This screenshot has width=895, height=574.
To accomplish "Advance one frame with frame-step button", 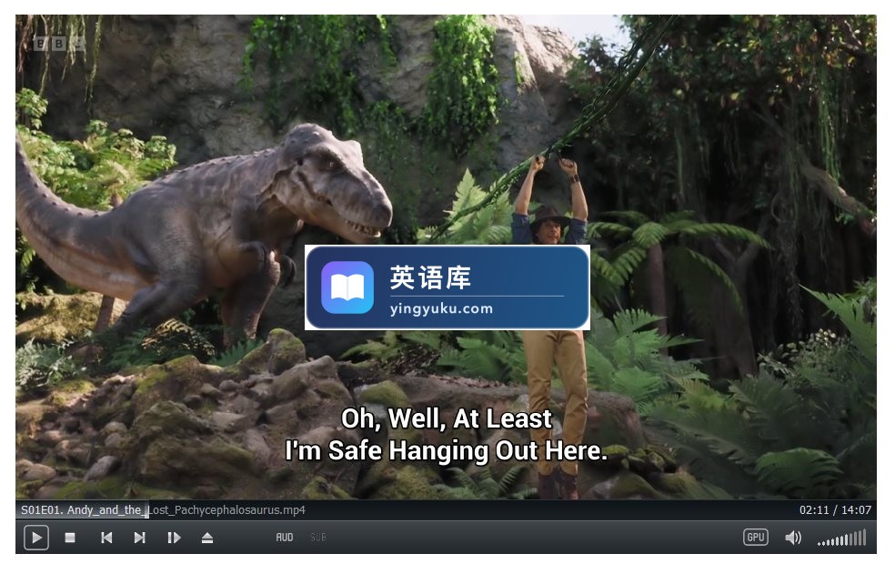I will tap(174, 538).
